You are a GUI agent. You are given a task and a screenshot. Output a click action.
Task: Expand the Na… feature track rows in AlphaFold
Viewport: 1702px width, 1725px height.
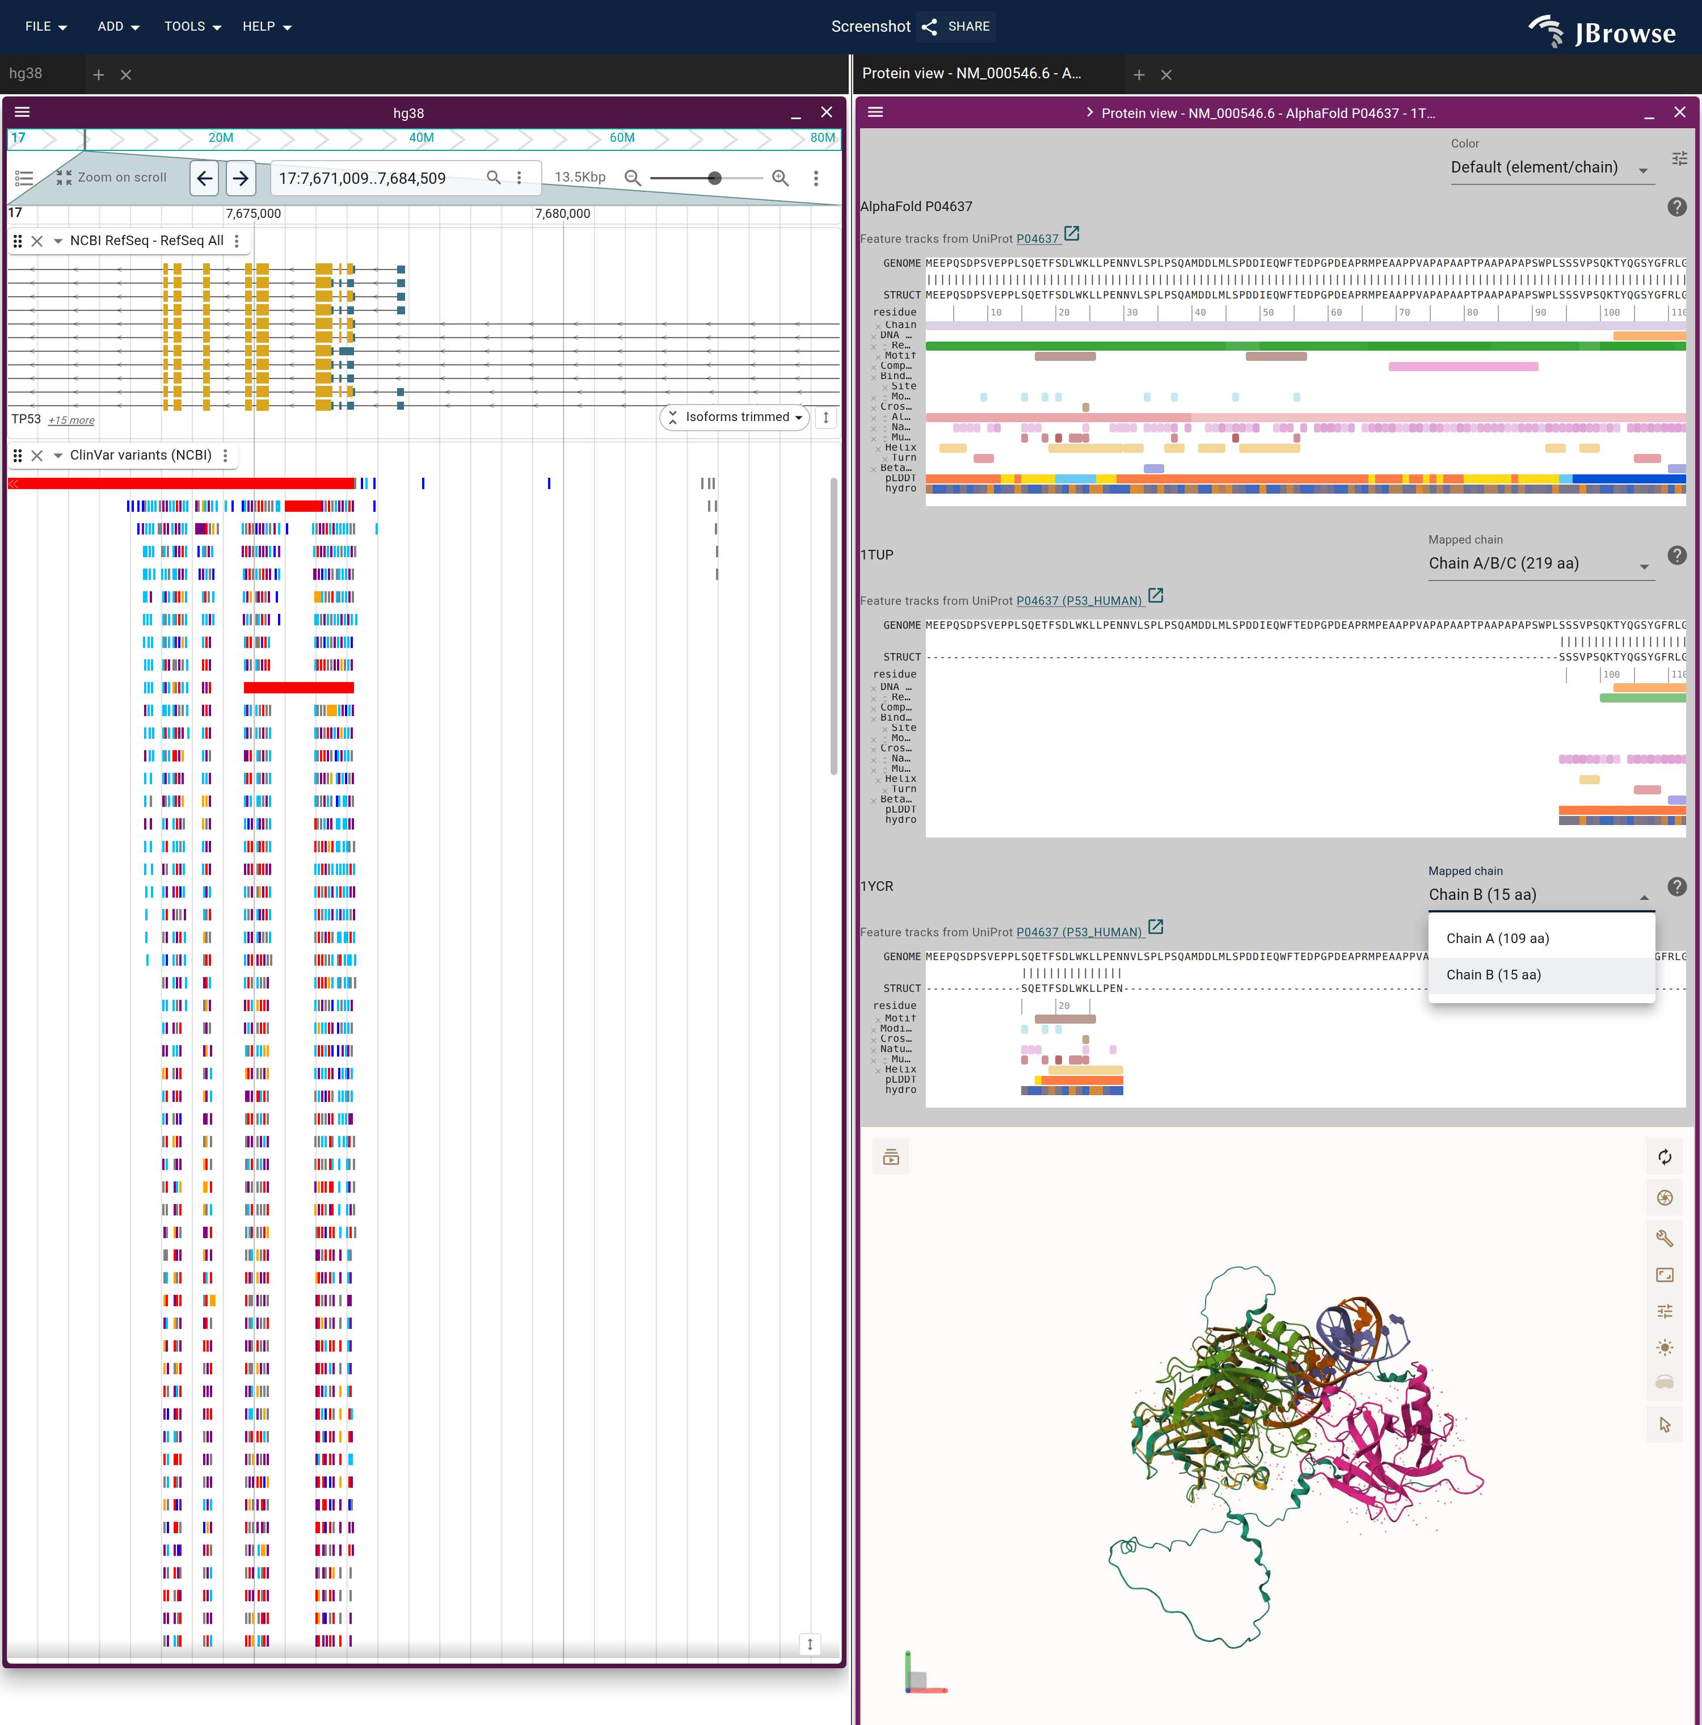[884, 428]
